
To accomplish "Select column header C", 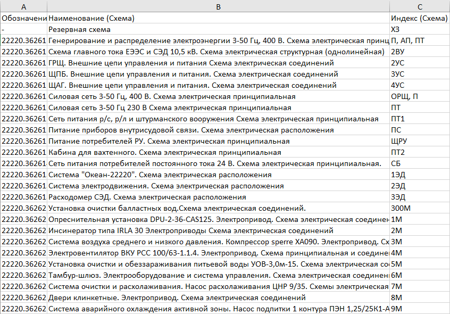I will coord(420,5).
